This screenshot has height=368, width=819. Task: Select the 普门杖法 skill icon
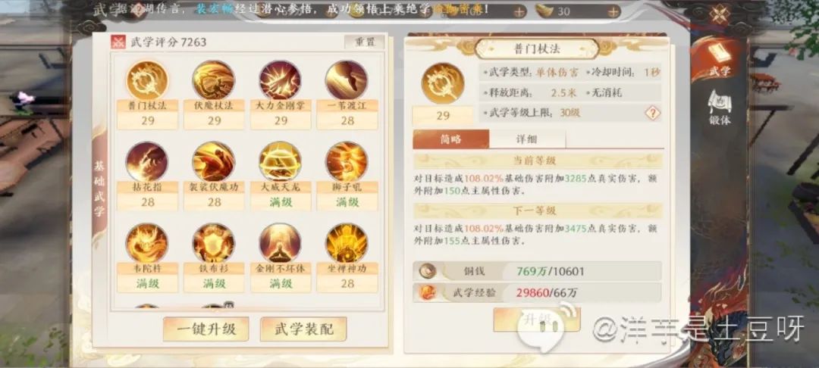tap(147, 81)
